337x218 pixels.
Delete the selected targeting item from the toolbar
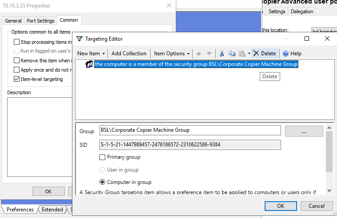[x=265, y=54]
